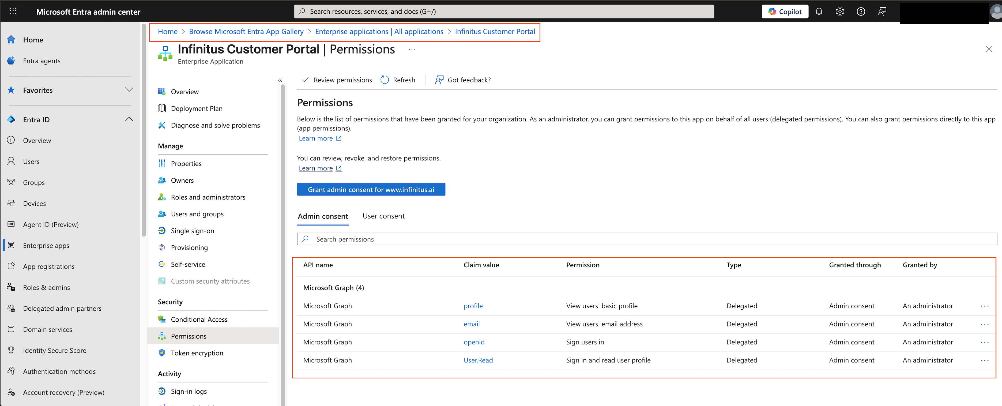The width and height of the screenshot is (1002, 406).
Task: Sort by the Granted through column header
Action: pyautogui.click(x=855, y=265)
